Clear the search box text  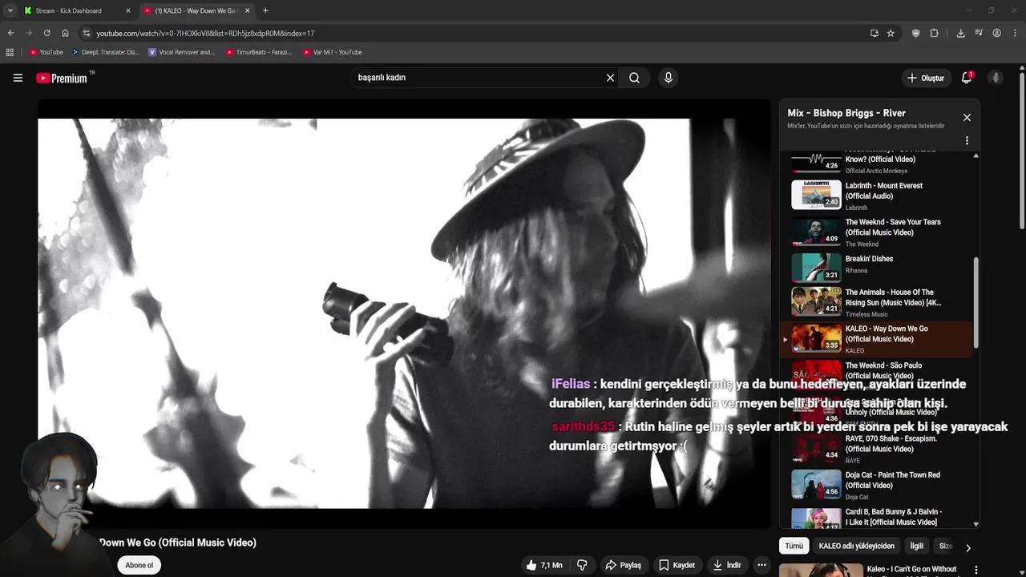point(610,78)
